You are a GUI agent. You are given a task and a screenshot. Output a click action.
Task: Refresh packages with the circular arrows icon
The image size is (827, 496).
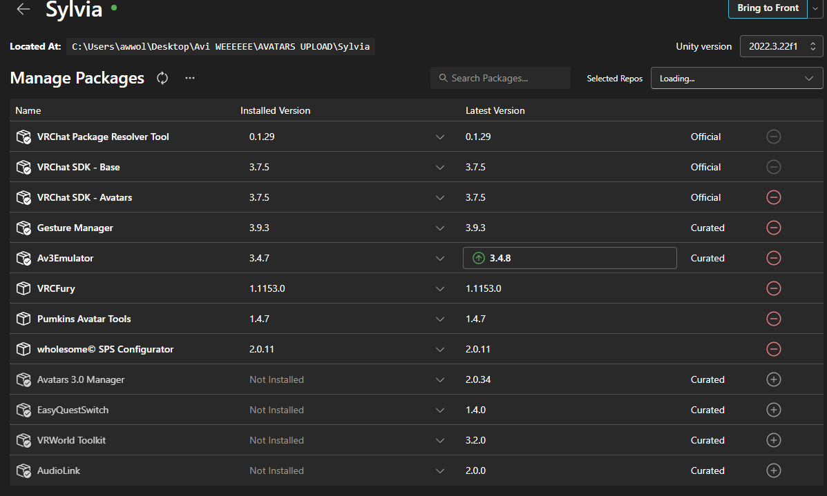162,78
